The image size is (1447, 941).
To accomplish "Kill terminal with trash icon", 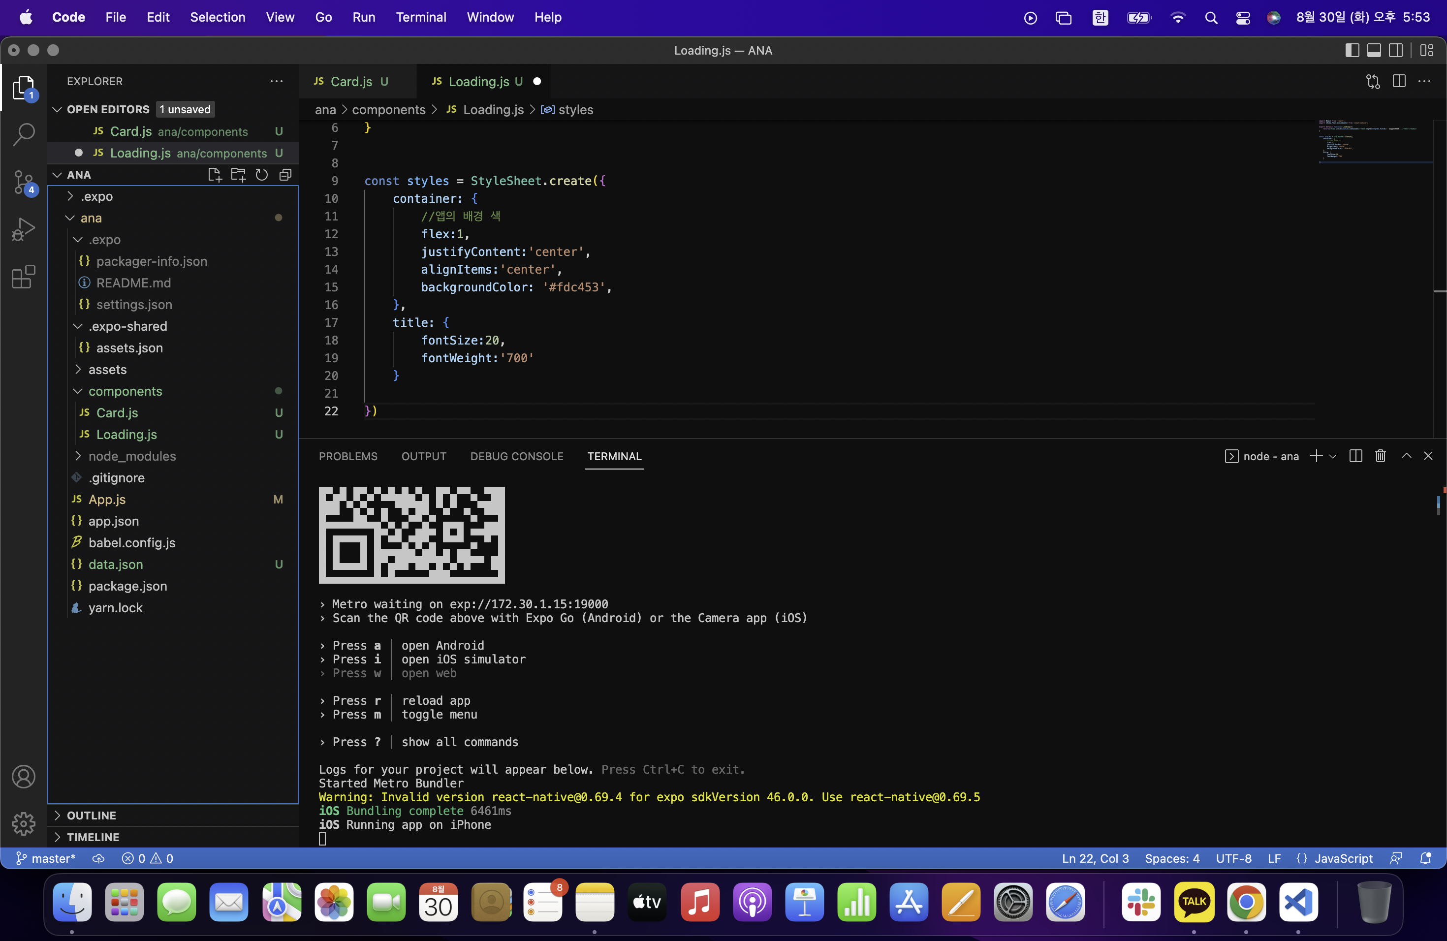I will coord(1380,456).
